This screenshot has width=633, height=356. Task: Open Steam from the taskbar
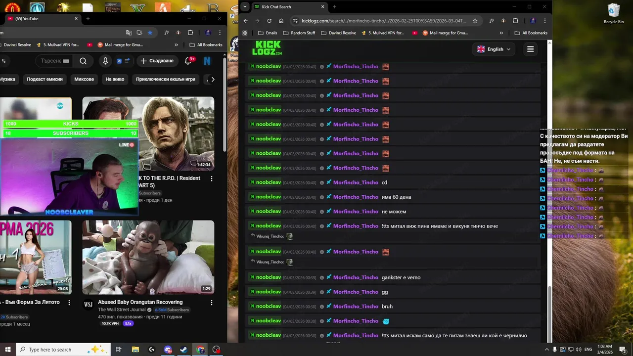(x=183, y=350)
